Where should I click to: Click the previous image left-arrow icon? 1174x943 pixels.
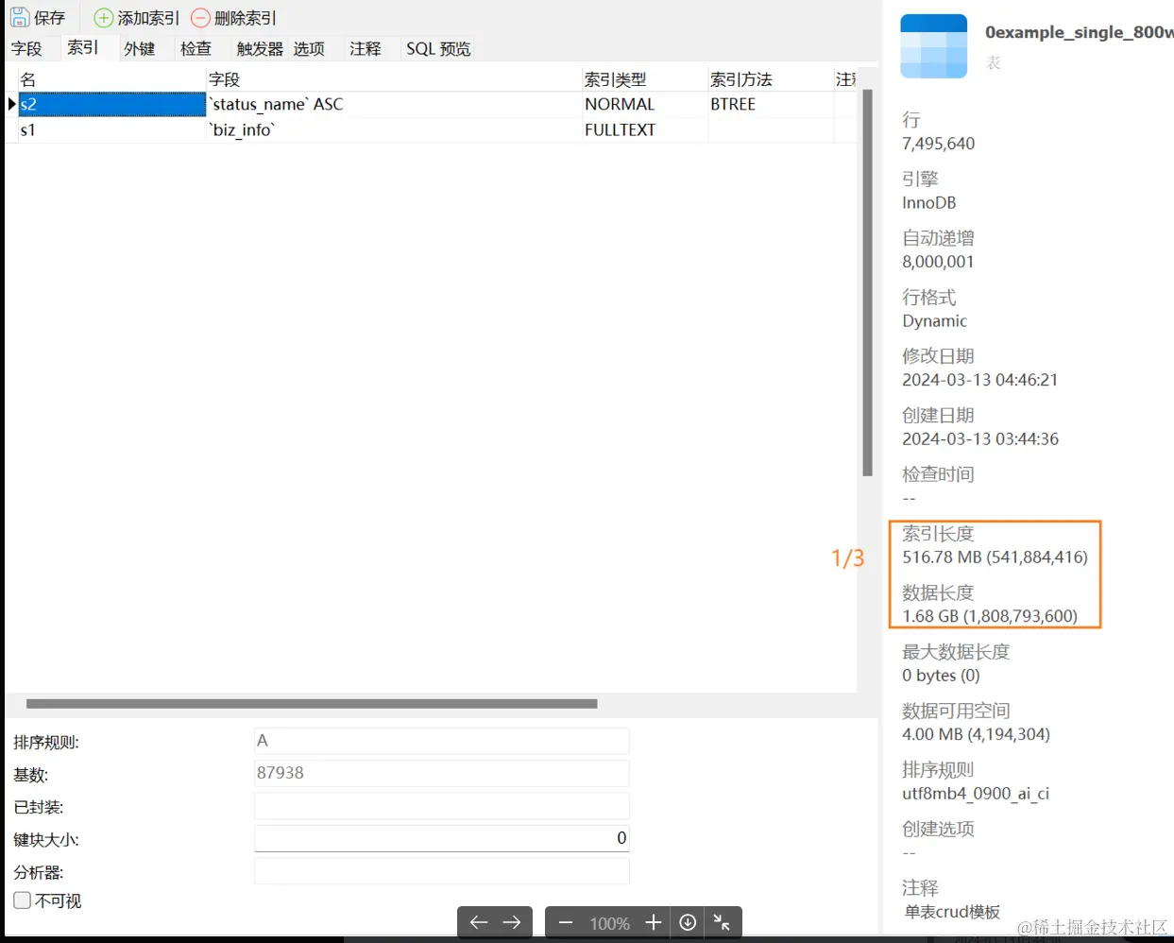479,922
